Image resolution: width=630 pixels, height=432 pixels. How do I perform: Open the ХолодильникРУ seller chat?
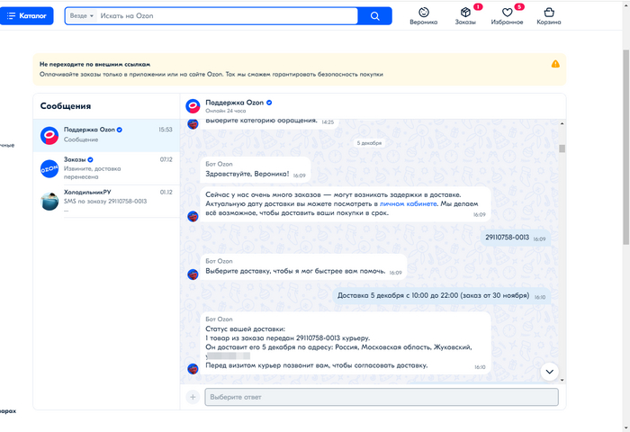[x=106, y=201]
